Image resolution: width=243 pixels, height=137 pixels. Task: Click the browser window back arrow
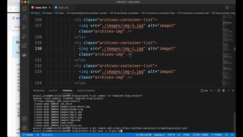pos(11,9)
